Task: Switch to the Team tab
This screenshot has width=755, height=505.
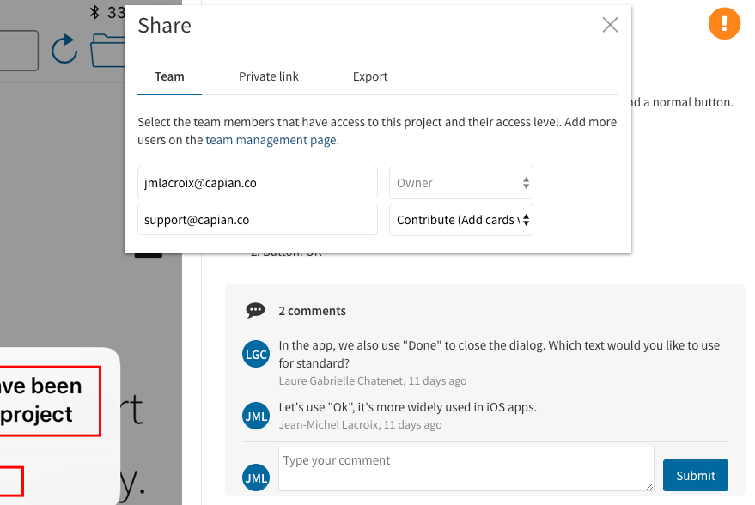Action: tap(169, 76)
